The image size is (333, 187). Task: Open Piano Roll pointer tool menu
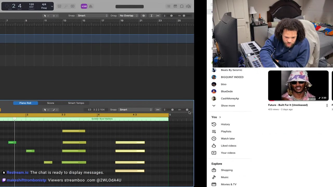pos(46,110)
